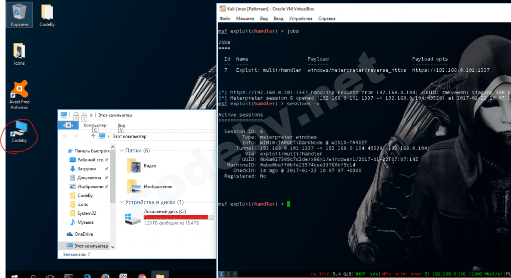Select OneDrive in the navigation pane
Viewport: 511px width, 278px height.
[x=79, y=234]
